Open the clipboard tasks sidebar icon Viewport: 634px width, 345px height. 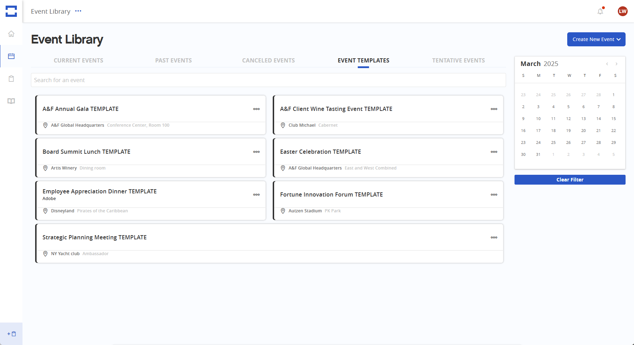click(x=11, y=79)
